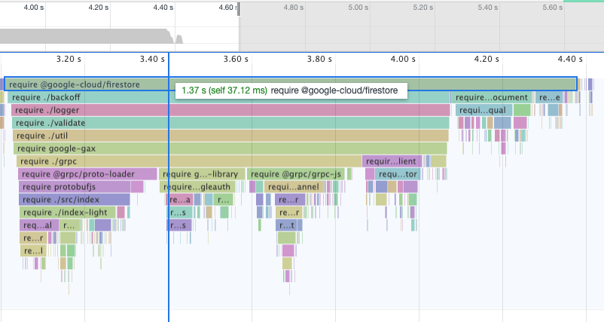The height and width of the screenshot is (322, 604).
Task: Select the require ./grpc bar
Action: pyautogui.click(x=189, y=161)
